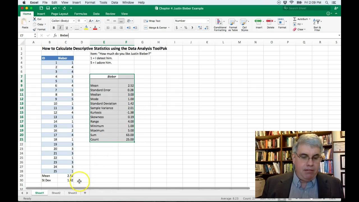Increase font size with large A icon

click(x=91, y=21)
